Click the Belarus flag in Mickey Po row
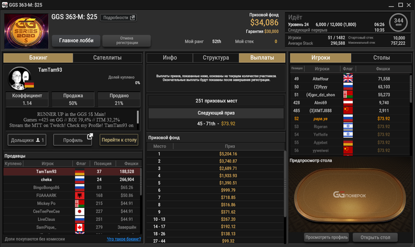 tap(79, 203)
